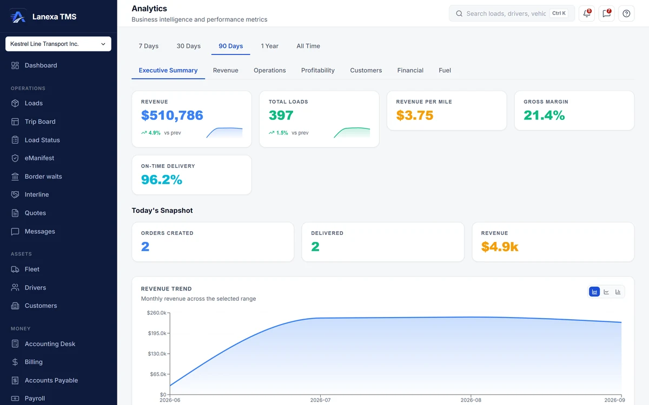649x405 pixels.
Task: Click the Revenue Per Mile $3.75 value
Action: click(415, 115)
